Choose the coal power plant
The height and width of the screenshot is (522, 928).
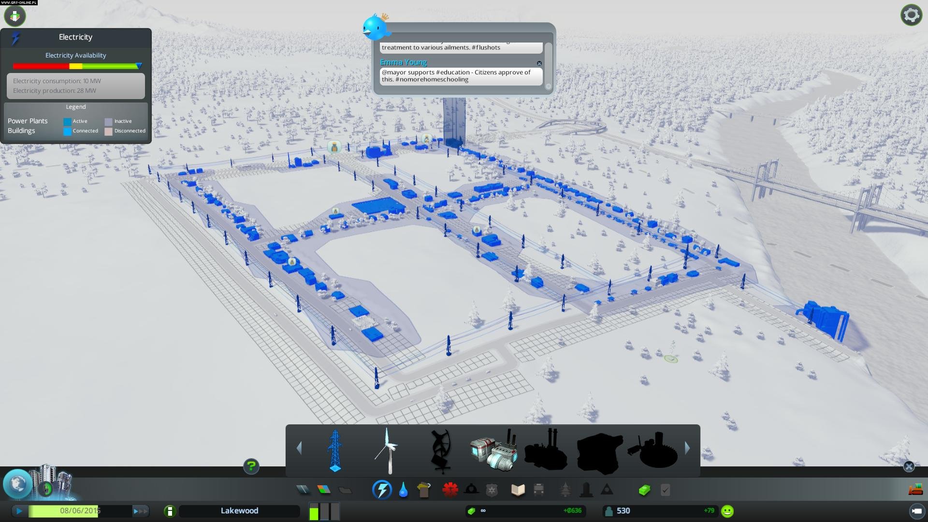(493, 450)
